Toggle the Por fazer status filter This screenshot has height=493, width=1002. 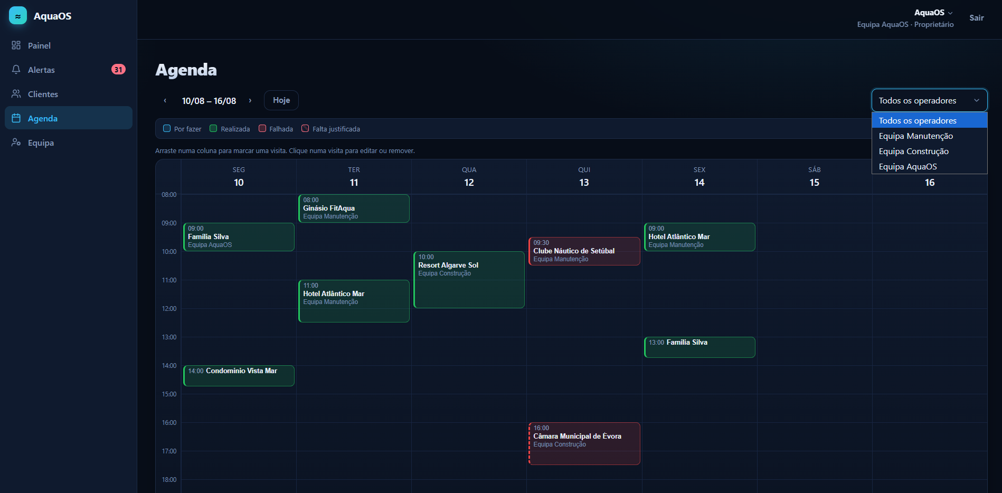[182, 129]
